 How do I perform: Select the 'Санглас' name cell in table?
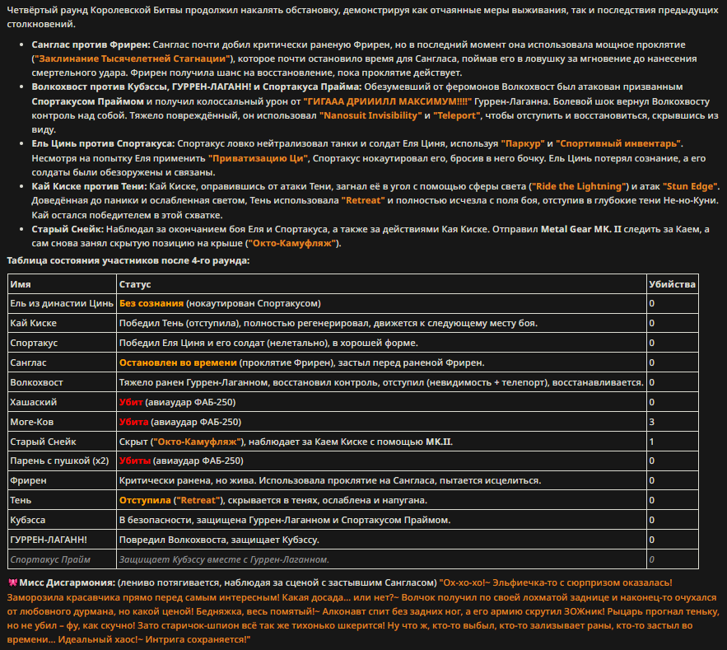pos(62,362)
